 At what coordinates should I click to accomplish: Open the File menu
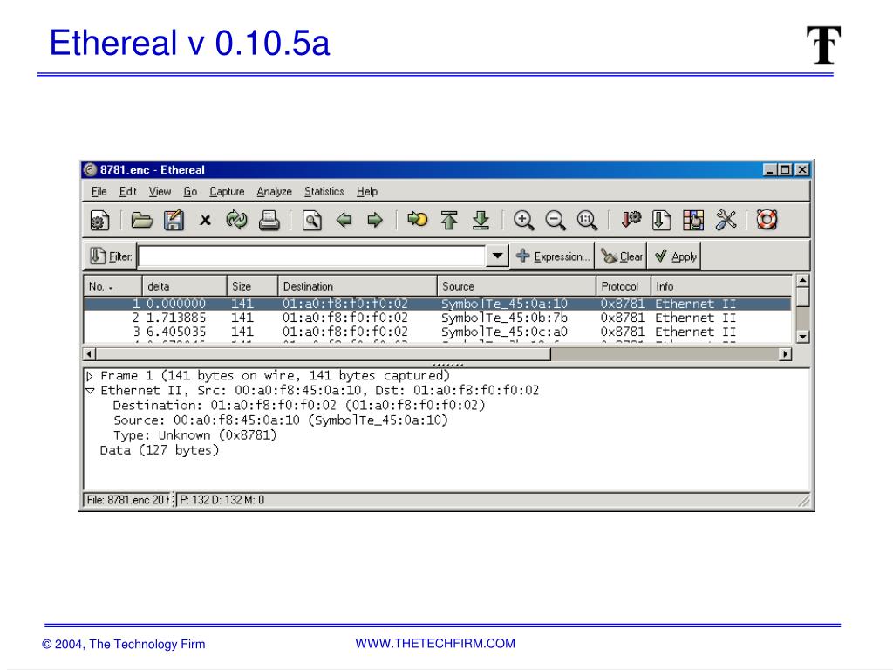(x=99, y=191)
